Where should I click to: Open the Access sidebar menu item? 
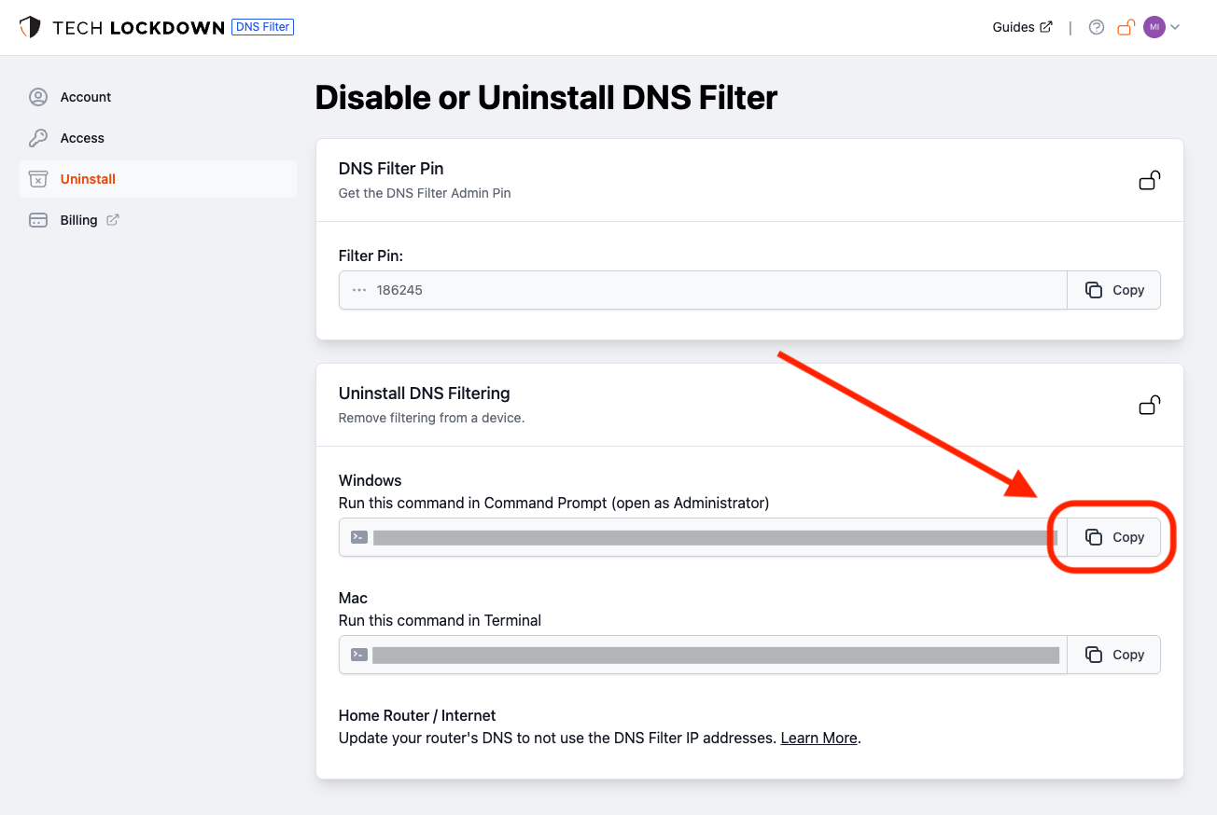(82, 138)
